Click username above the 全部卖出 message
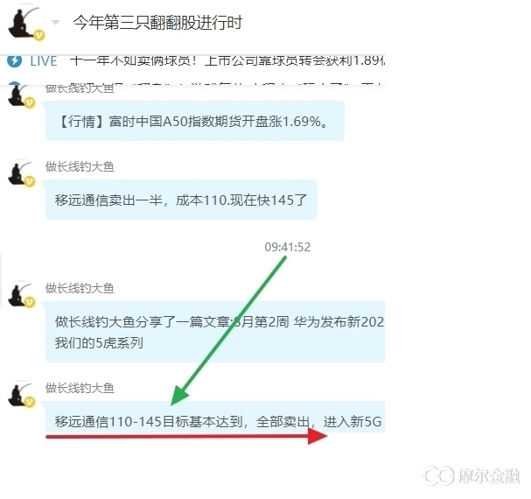531x499 pixels. click(80, 388)
